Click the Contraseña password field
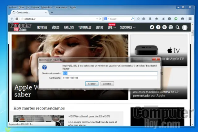The width and height of the screenshot is (198, 132). click(110, 78)
